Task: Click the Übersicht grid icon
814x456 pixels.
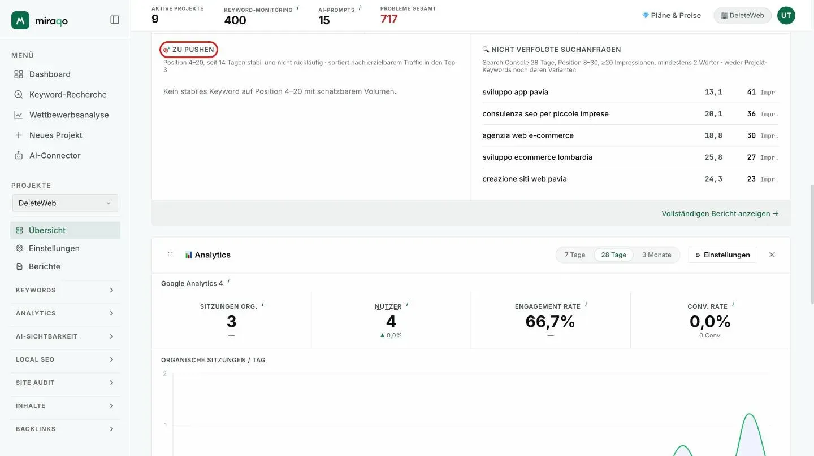Action: coord(19,230)
